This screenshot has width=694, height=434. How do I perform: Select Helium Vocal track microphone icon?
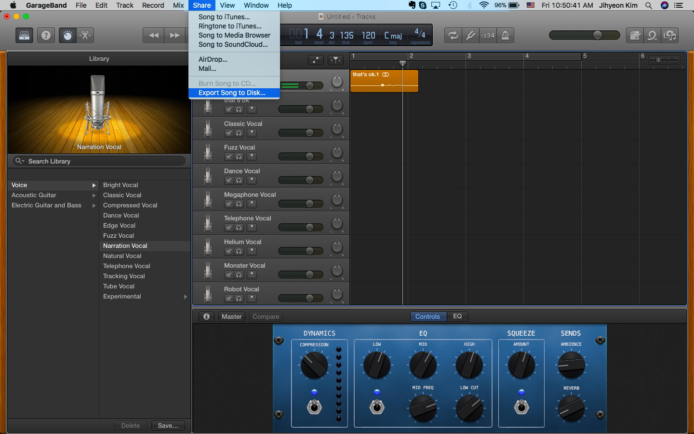(x=208, y=247)
